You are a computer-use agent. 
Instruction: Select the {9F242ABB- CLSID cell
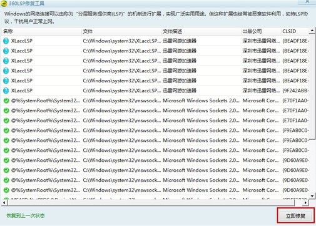click(x=295, y=91)
